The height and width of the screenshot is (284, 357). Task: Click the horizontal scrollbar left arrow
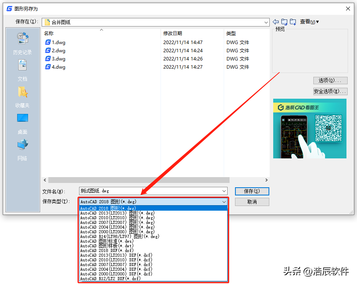click(45, 180)
